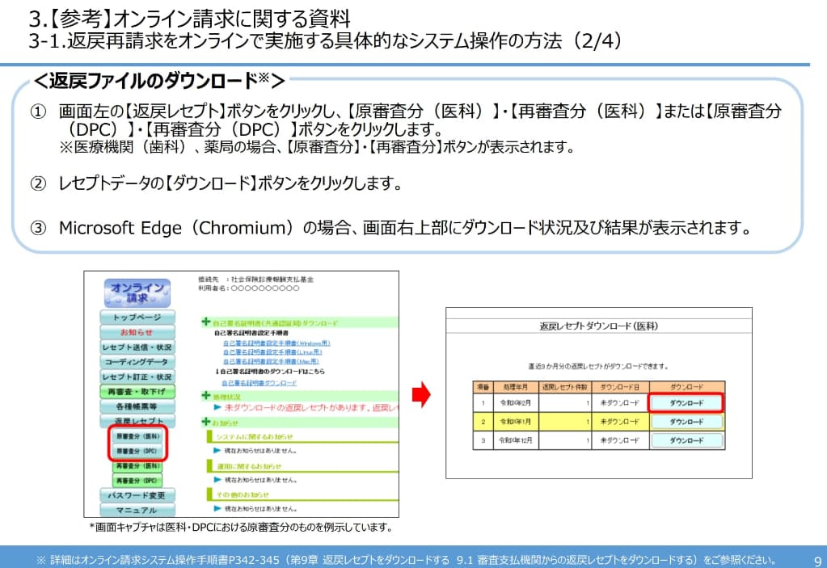Image resolution: width=827 pixels, height=568 pixels.
Task: Click the first row ダウンロード button
Action: 686,402
